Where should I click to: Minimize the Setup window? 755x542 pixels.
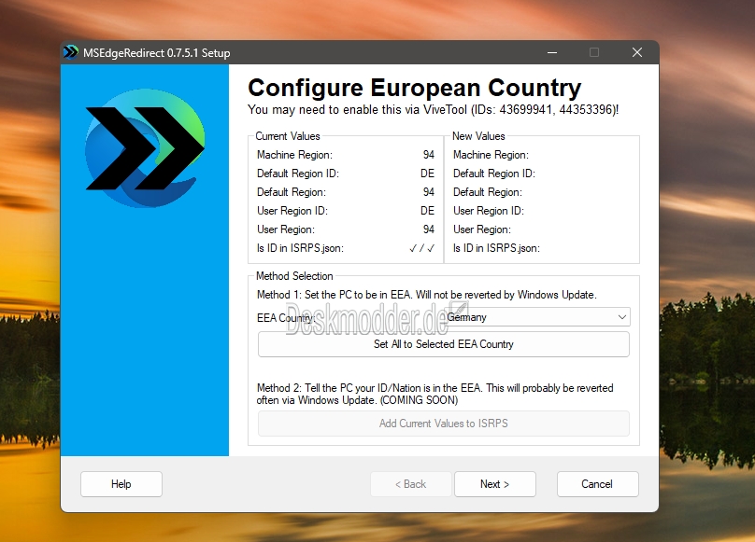552,52
